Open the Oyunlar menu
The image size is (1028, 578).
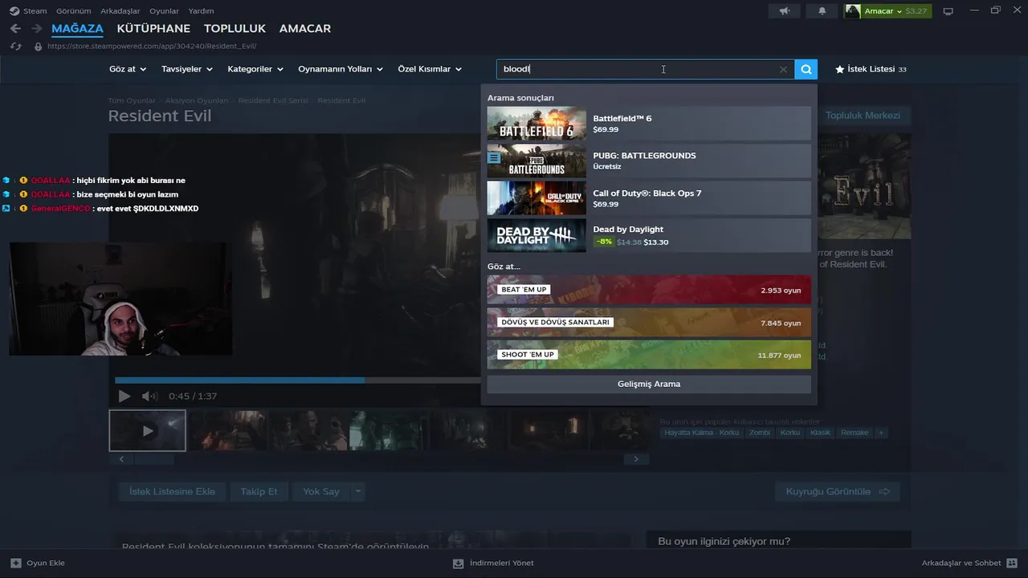(164, 11)
